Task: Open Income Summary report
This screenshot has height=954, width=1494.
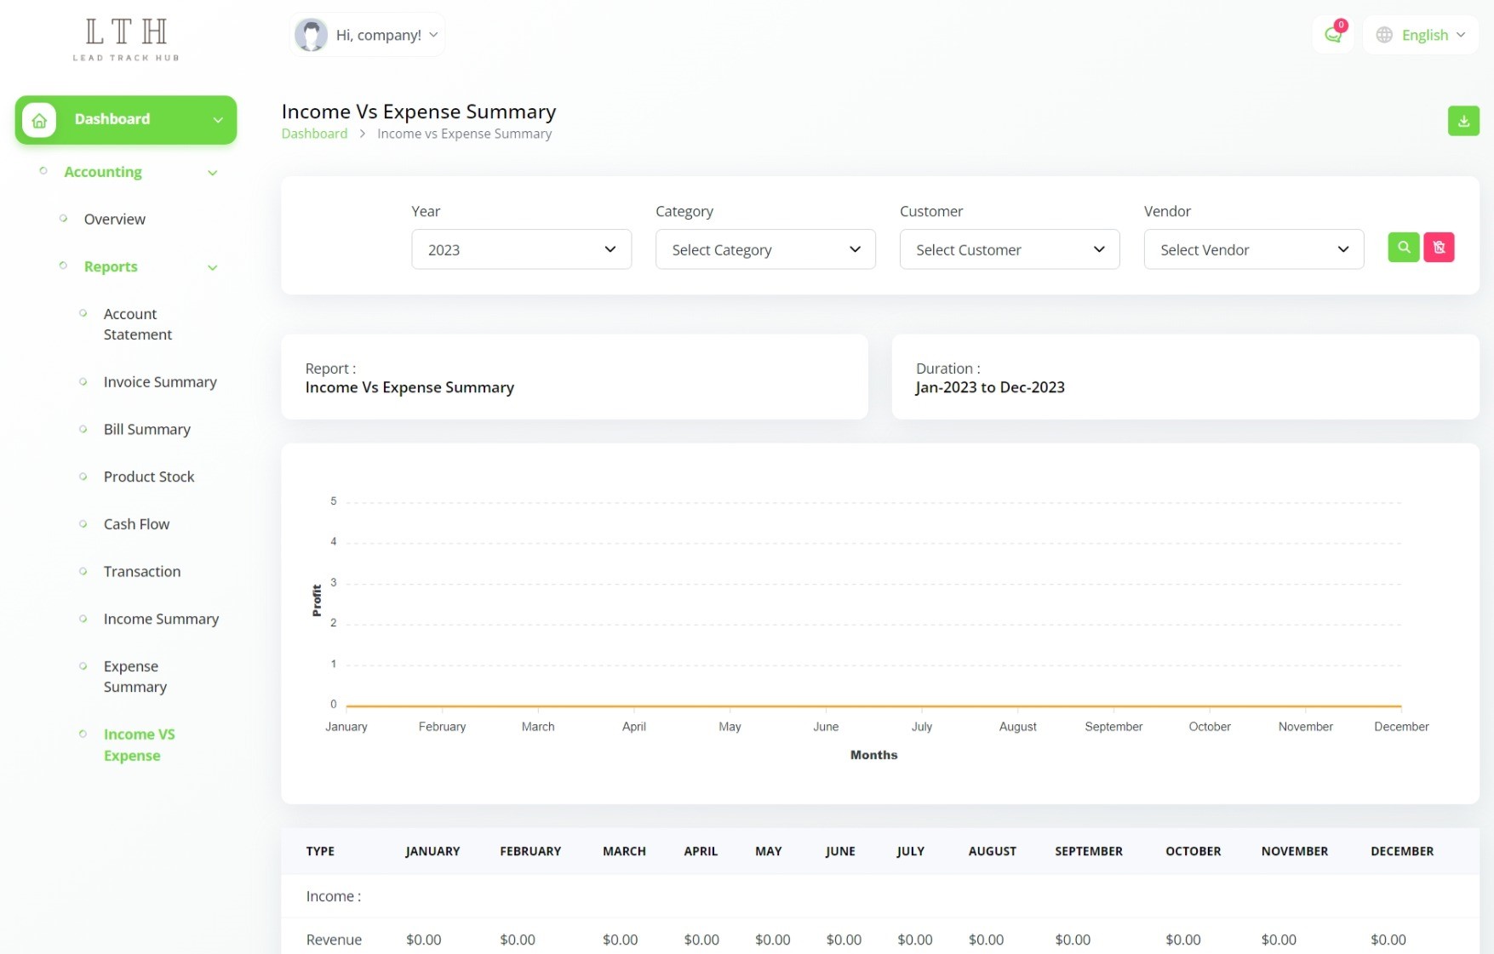Action: [161, 619]
